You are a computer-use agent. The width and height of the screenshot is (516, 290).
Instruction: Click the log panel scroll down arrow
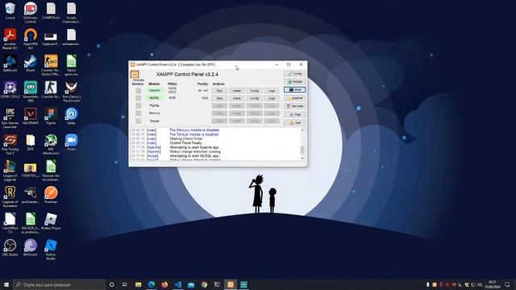302,158
